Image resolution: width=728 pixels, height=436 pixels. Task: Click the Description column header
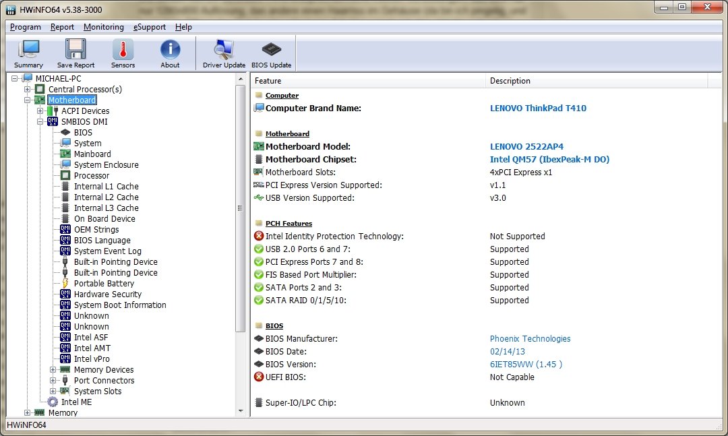click(x=597, y=81)
